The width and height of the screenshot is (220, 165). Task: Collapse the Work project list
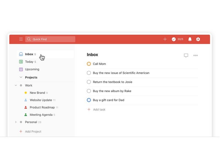16,85
